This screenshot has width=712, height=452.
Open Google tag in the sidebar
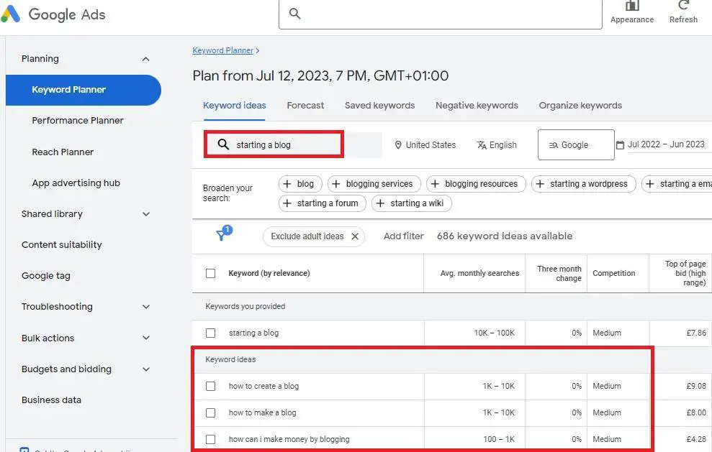click(46, 276)
